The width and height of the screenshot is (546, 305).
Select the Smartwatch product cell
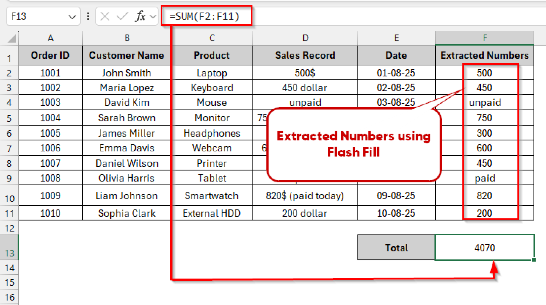[212, 195]
